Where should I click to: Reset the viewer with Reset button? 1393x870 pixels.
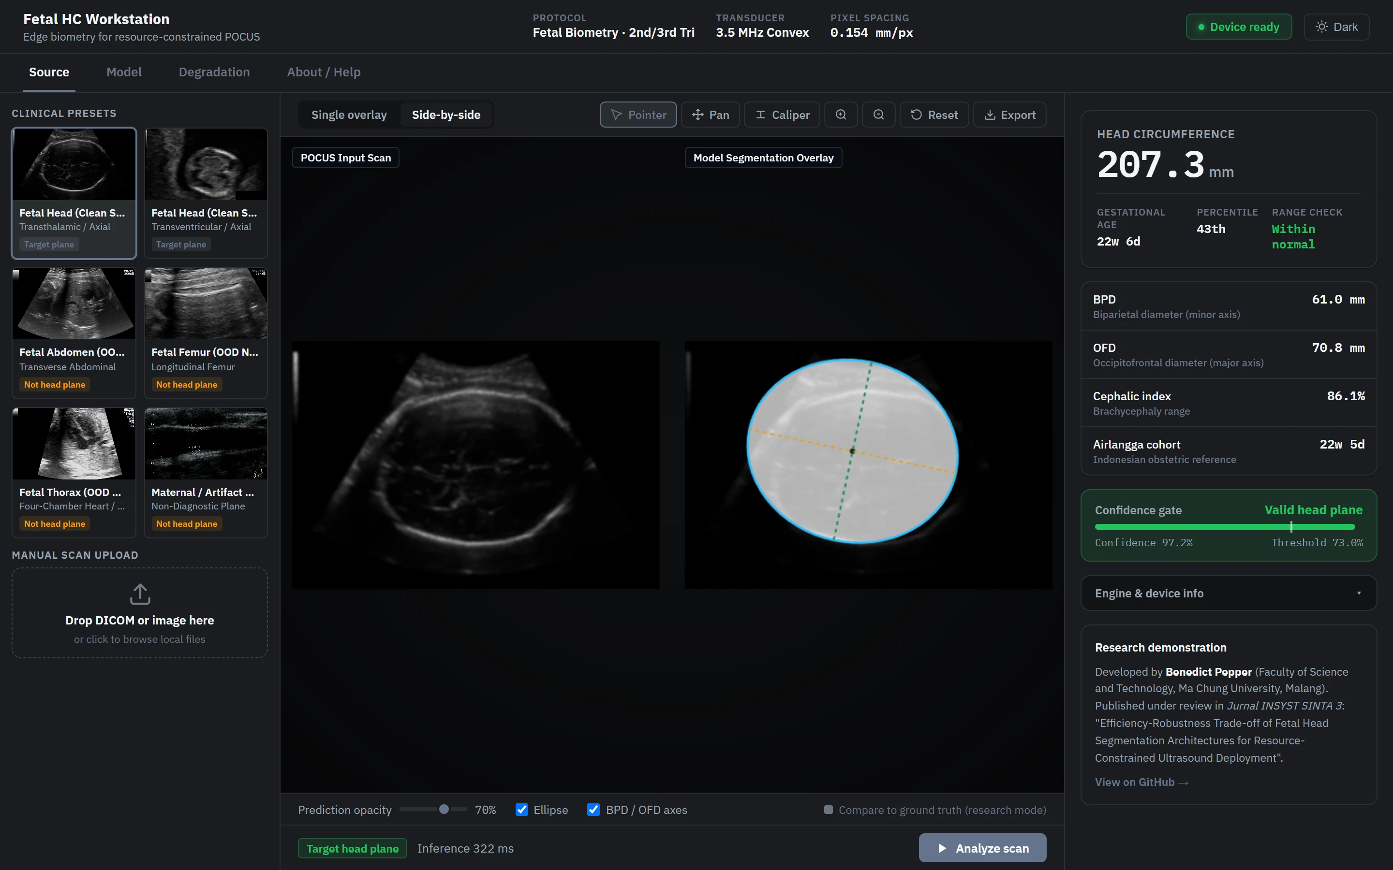[x=934, y=115]
